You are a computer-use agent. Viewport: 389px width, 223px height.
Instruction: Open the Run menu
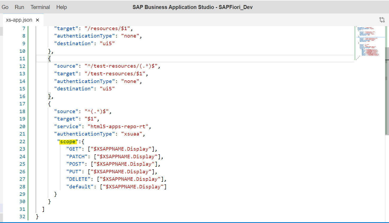19,7
